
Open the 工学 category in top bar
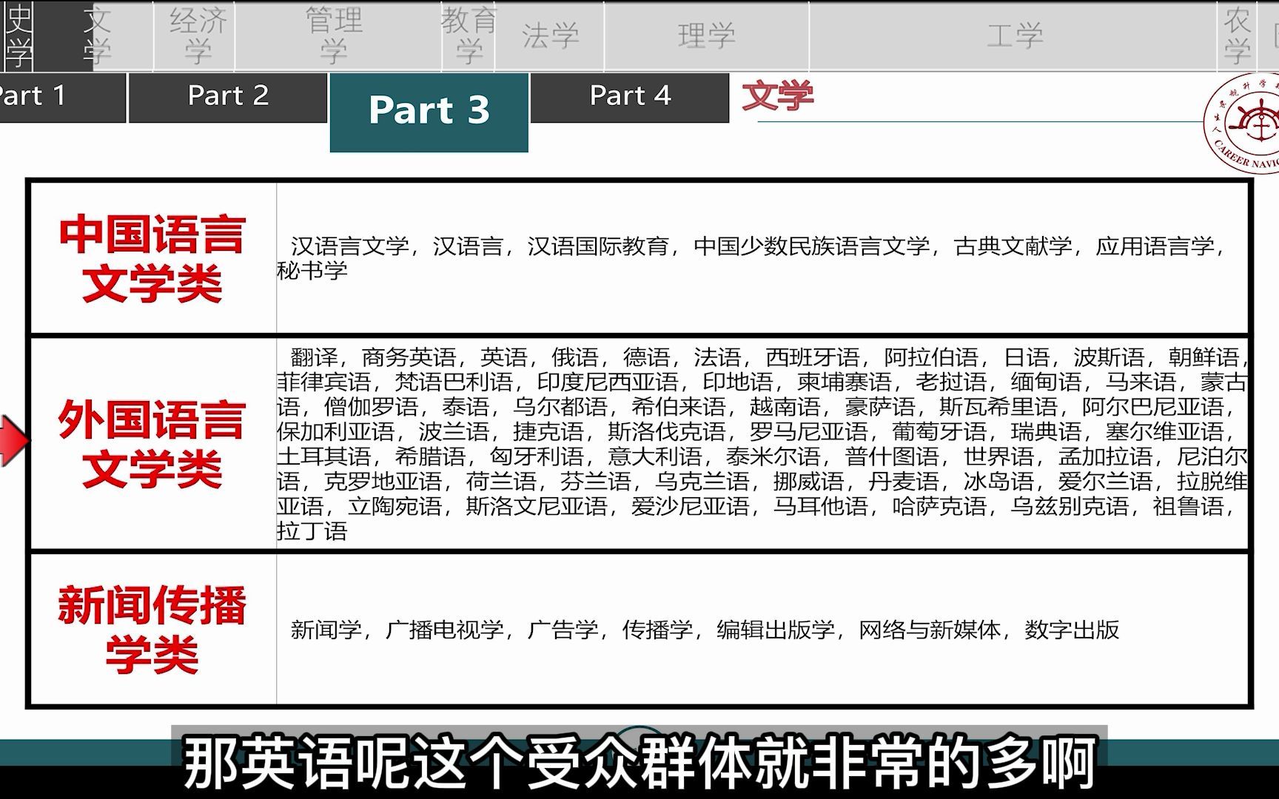[1015, 36]
